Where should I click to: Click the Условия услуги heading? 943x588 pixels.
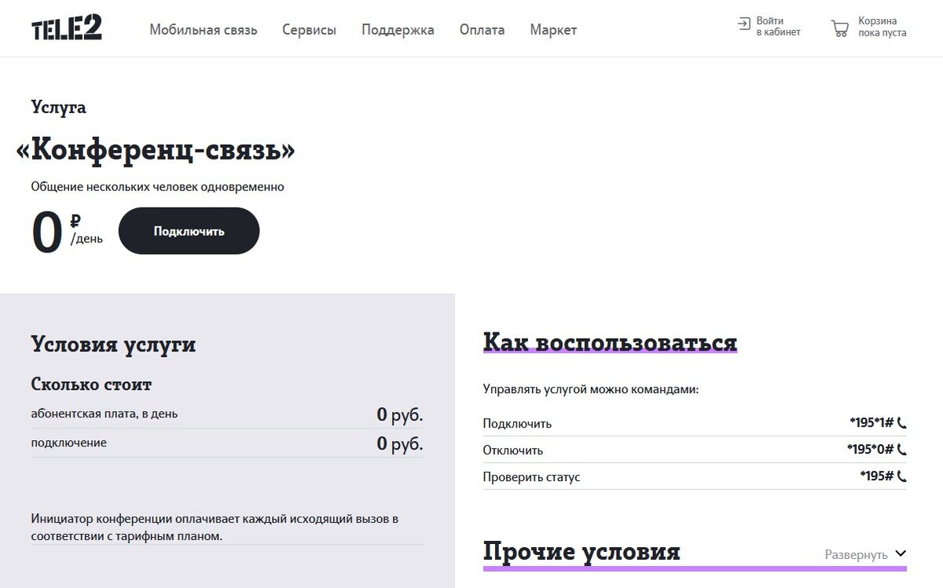pos(113,344)
